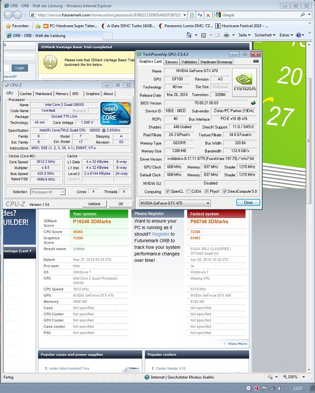Image resolution: width=315 pixels, height=393 pixels.
Task: Click the View More link
Action: [x=237, y=343]
